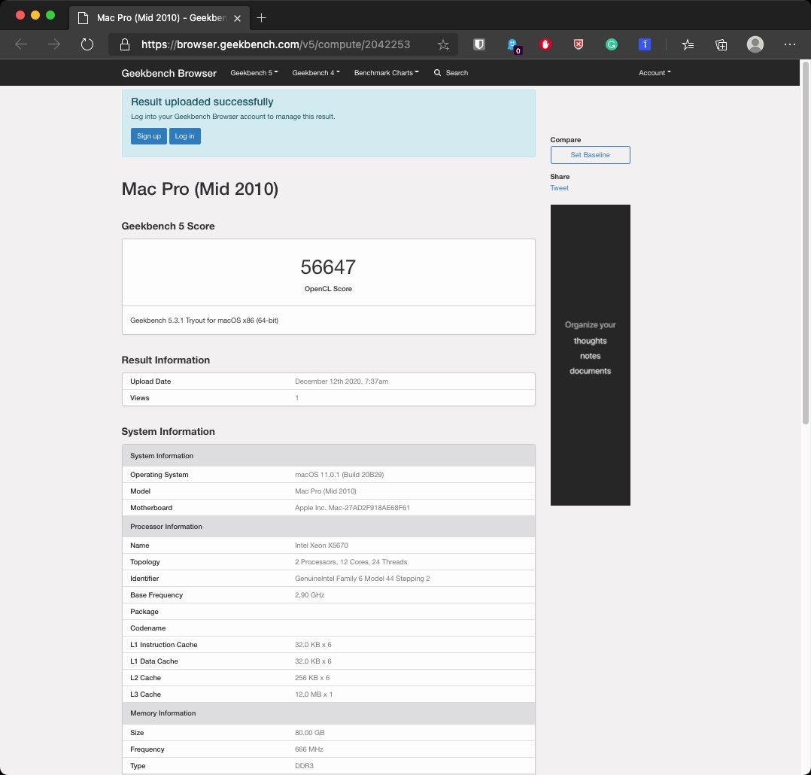The width and height of the screenshot is (811, 775).
Task: Click the 12.0 MB x 1 L3 cache
Action: click(314, 694)
